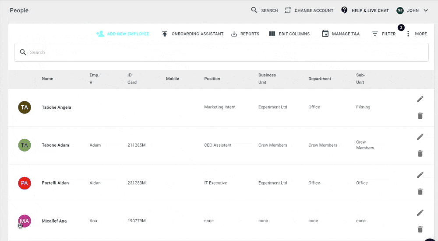The width and height of the screenshot is (438, 241).
Task: Open the More three-dots menu icon
Action: point(408,34)
